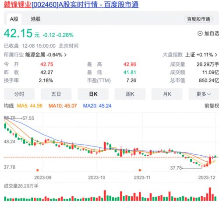The width and height of the screenshot is (219, 202).
Task: Expand the 所属行业 能源金属 details
Action: (35, 55)
